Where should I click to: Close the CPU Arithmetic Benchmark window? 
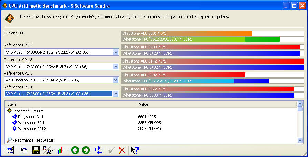click(x=302, y=6)
